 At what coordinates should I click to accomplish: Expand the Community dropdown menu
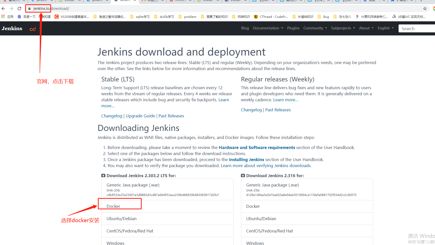coord(315,28)
